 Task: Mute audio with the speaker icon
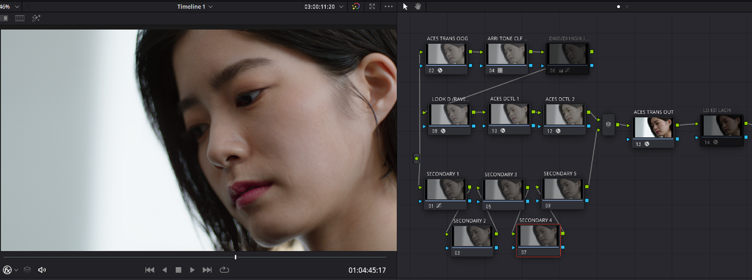(x=42, y=270)
